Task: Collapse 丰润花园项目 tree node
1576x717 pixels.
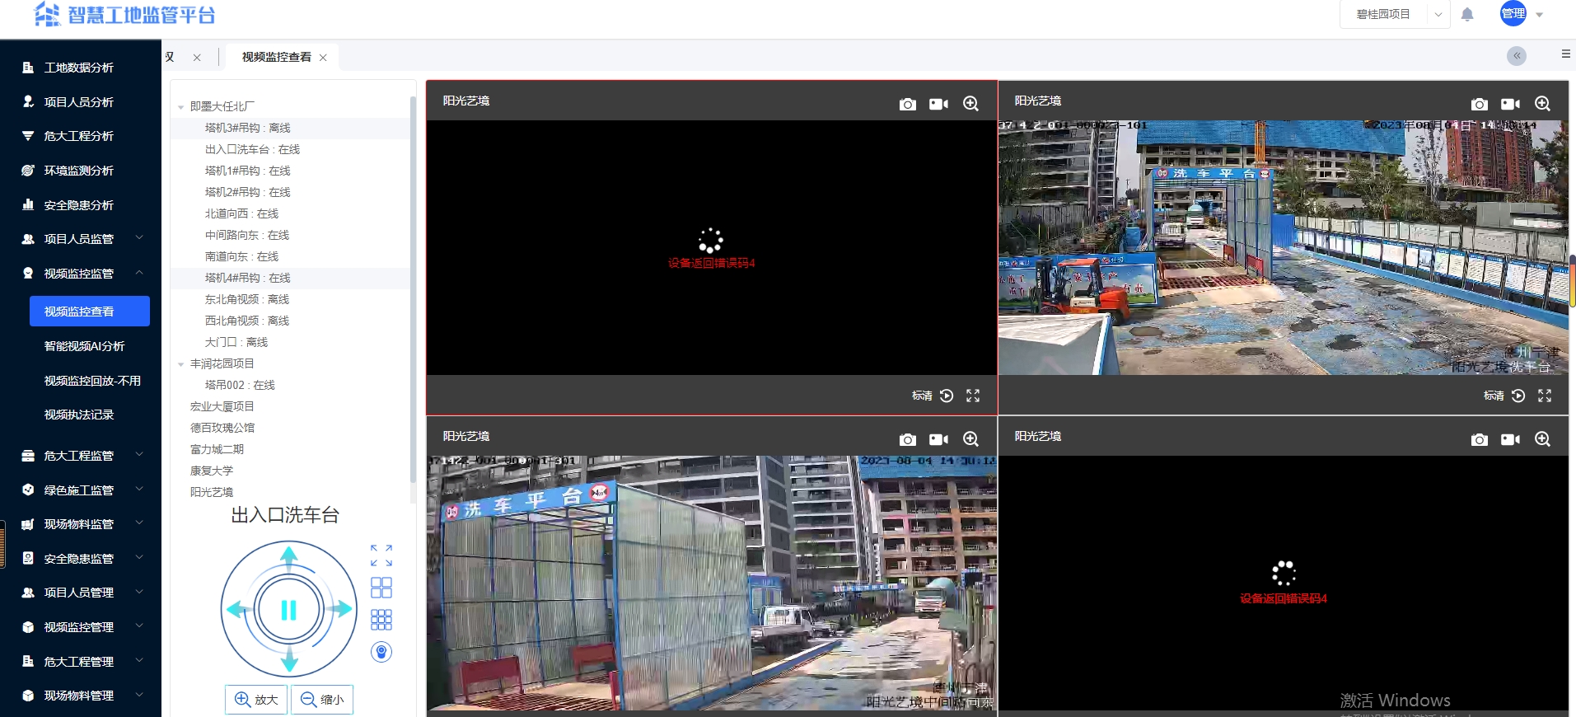Action: 181,364
